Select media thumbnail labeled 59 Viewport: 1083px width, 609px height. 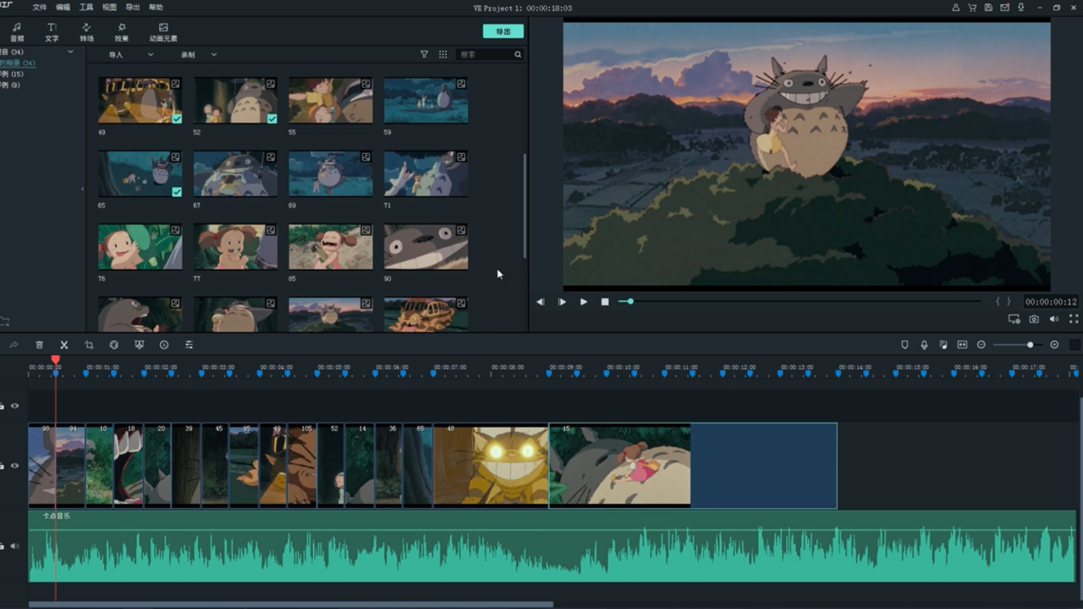(426, 101)
